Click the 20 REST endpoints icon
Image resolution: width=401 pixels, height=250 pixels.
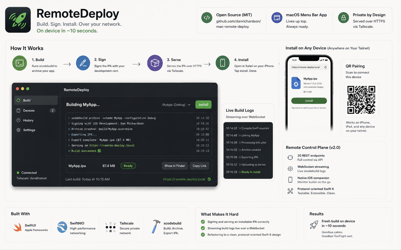point(290,157)
